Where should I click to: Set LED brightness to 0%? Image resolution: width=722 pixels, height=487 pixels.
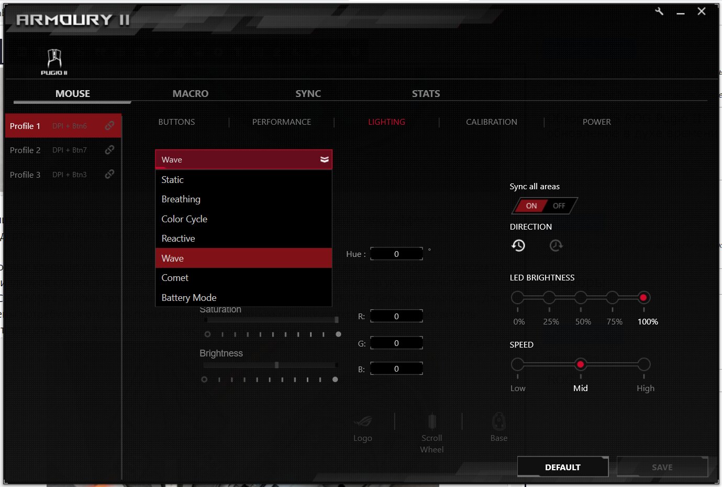click(x=517, y=298)
